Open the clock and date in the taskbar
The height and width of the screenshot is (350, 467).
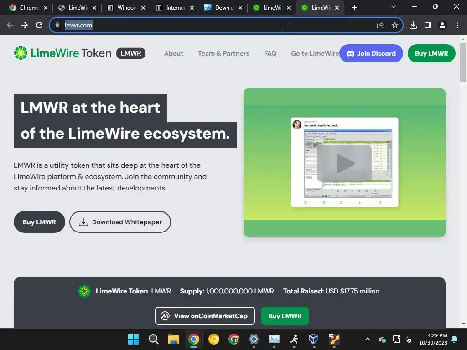pos(433,339)
